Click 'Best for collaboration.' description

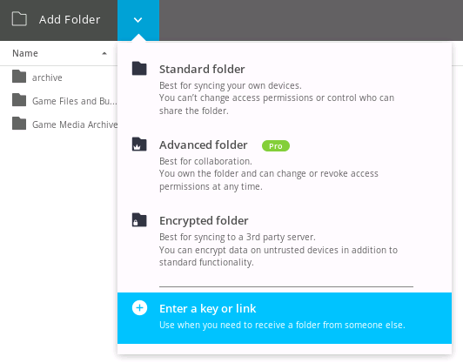click(205, 161)
